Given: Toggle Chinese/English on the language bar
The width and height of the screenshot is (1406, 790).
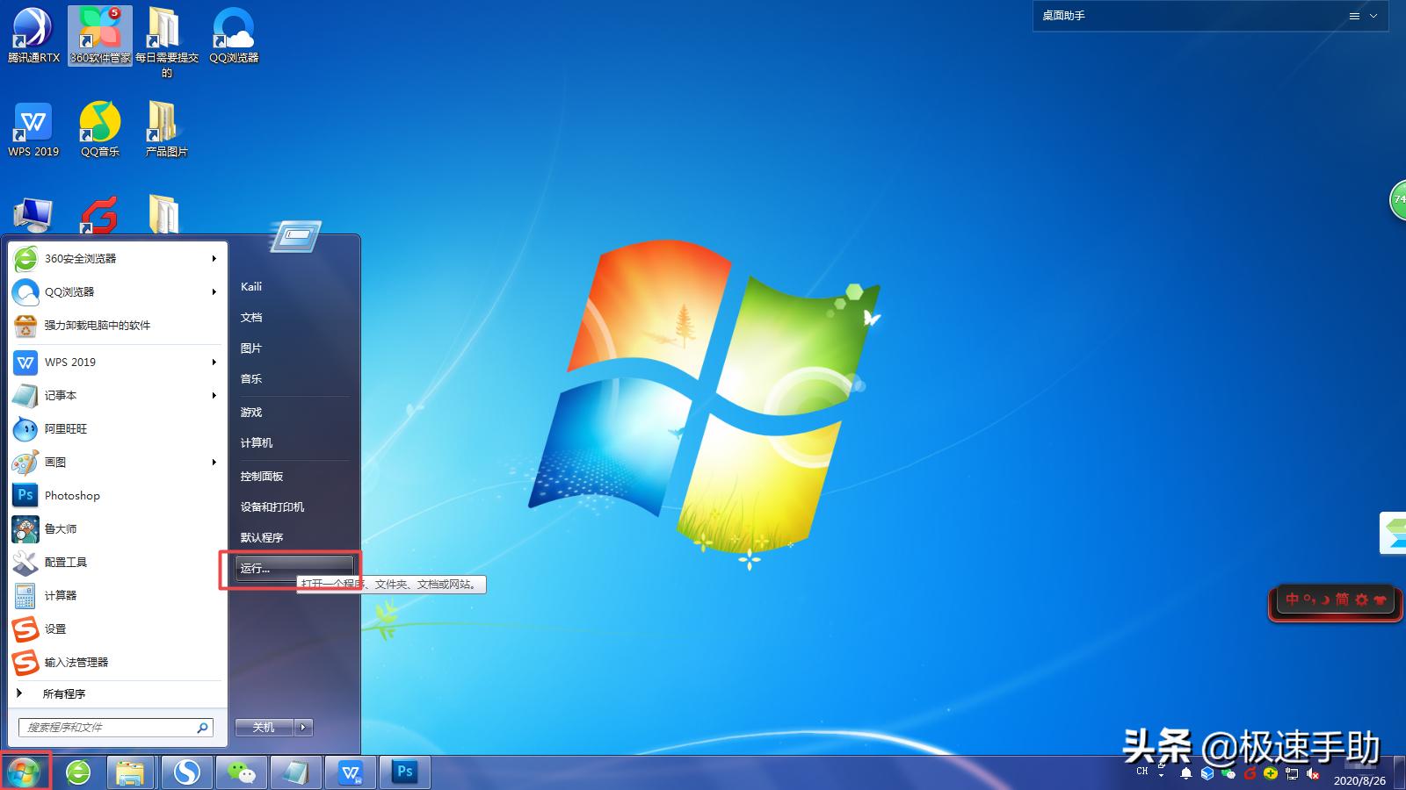Looking at the screenshot, I should click(x=1292, y=600).
